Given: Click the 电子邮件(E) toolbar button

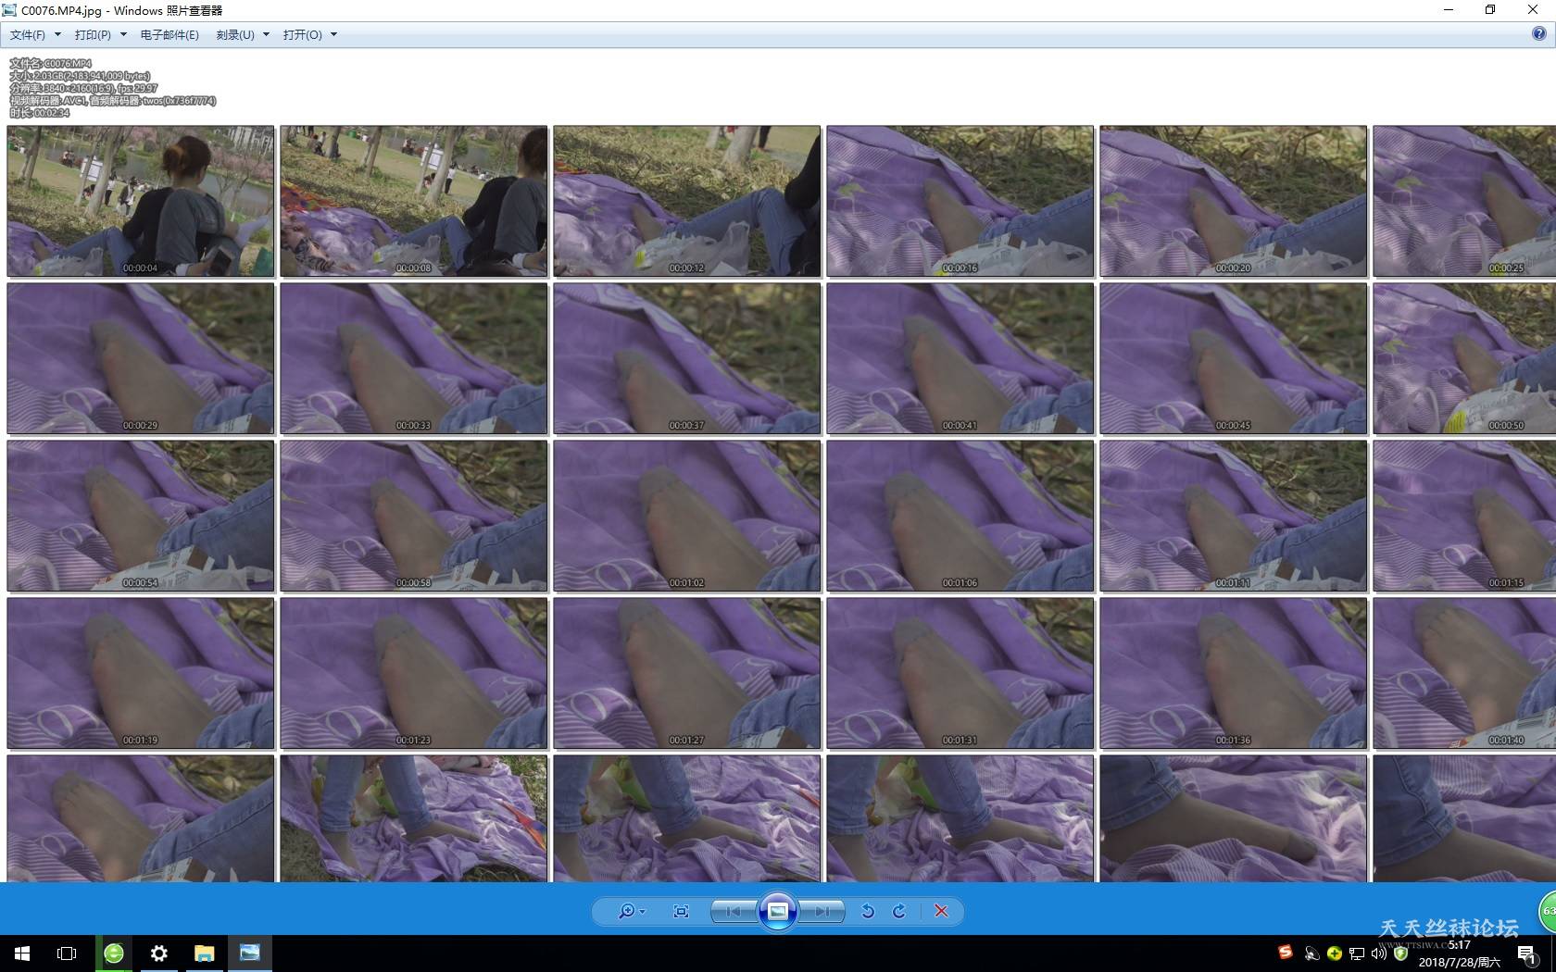Looking at the screenshot, I should coord(169,35).
